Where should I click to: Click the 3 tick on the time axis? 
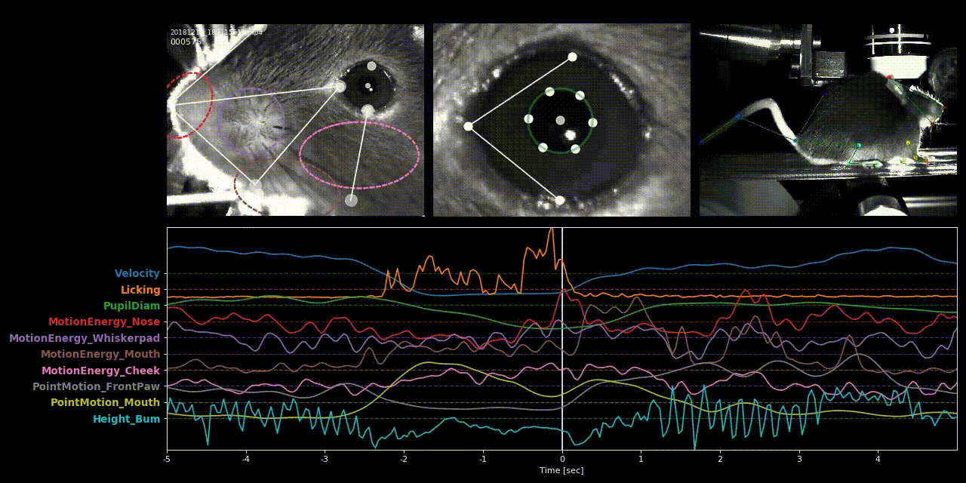click(x=799, y=458)
